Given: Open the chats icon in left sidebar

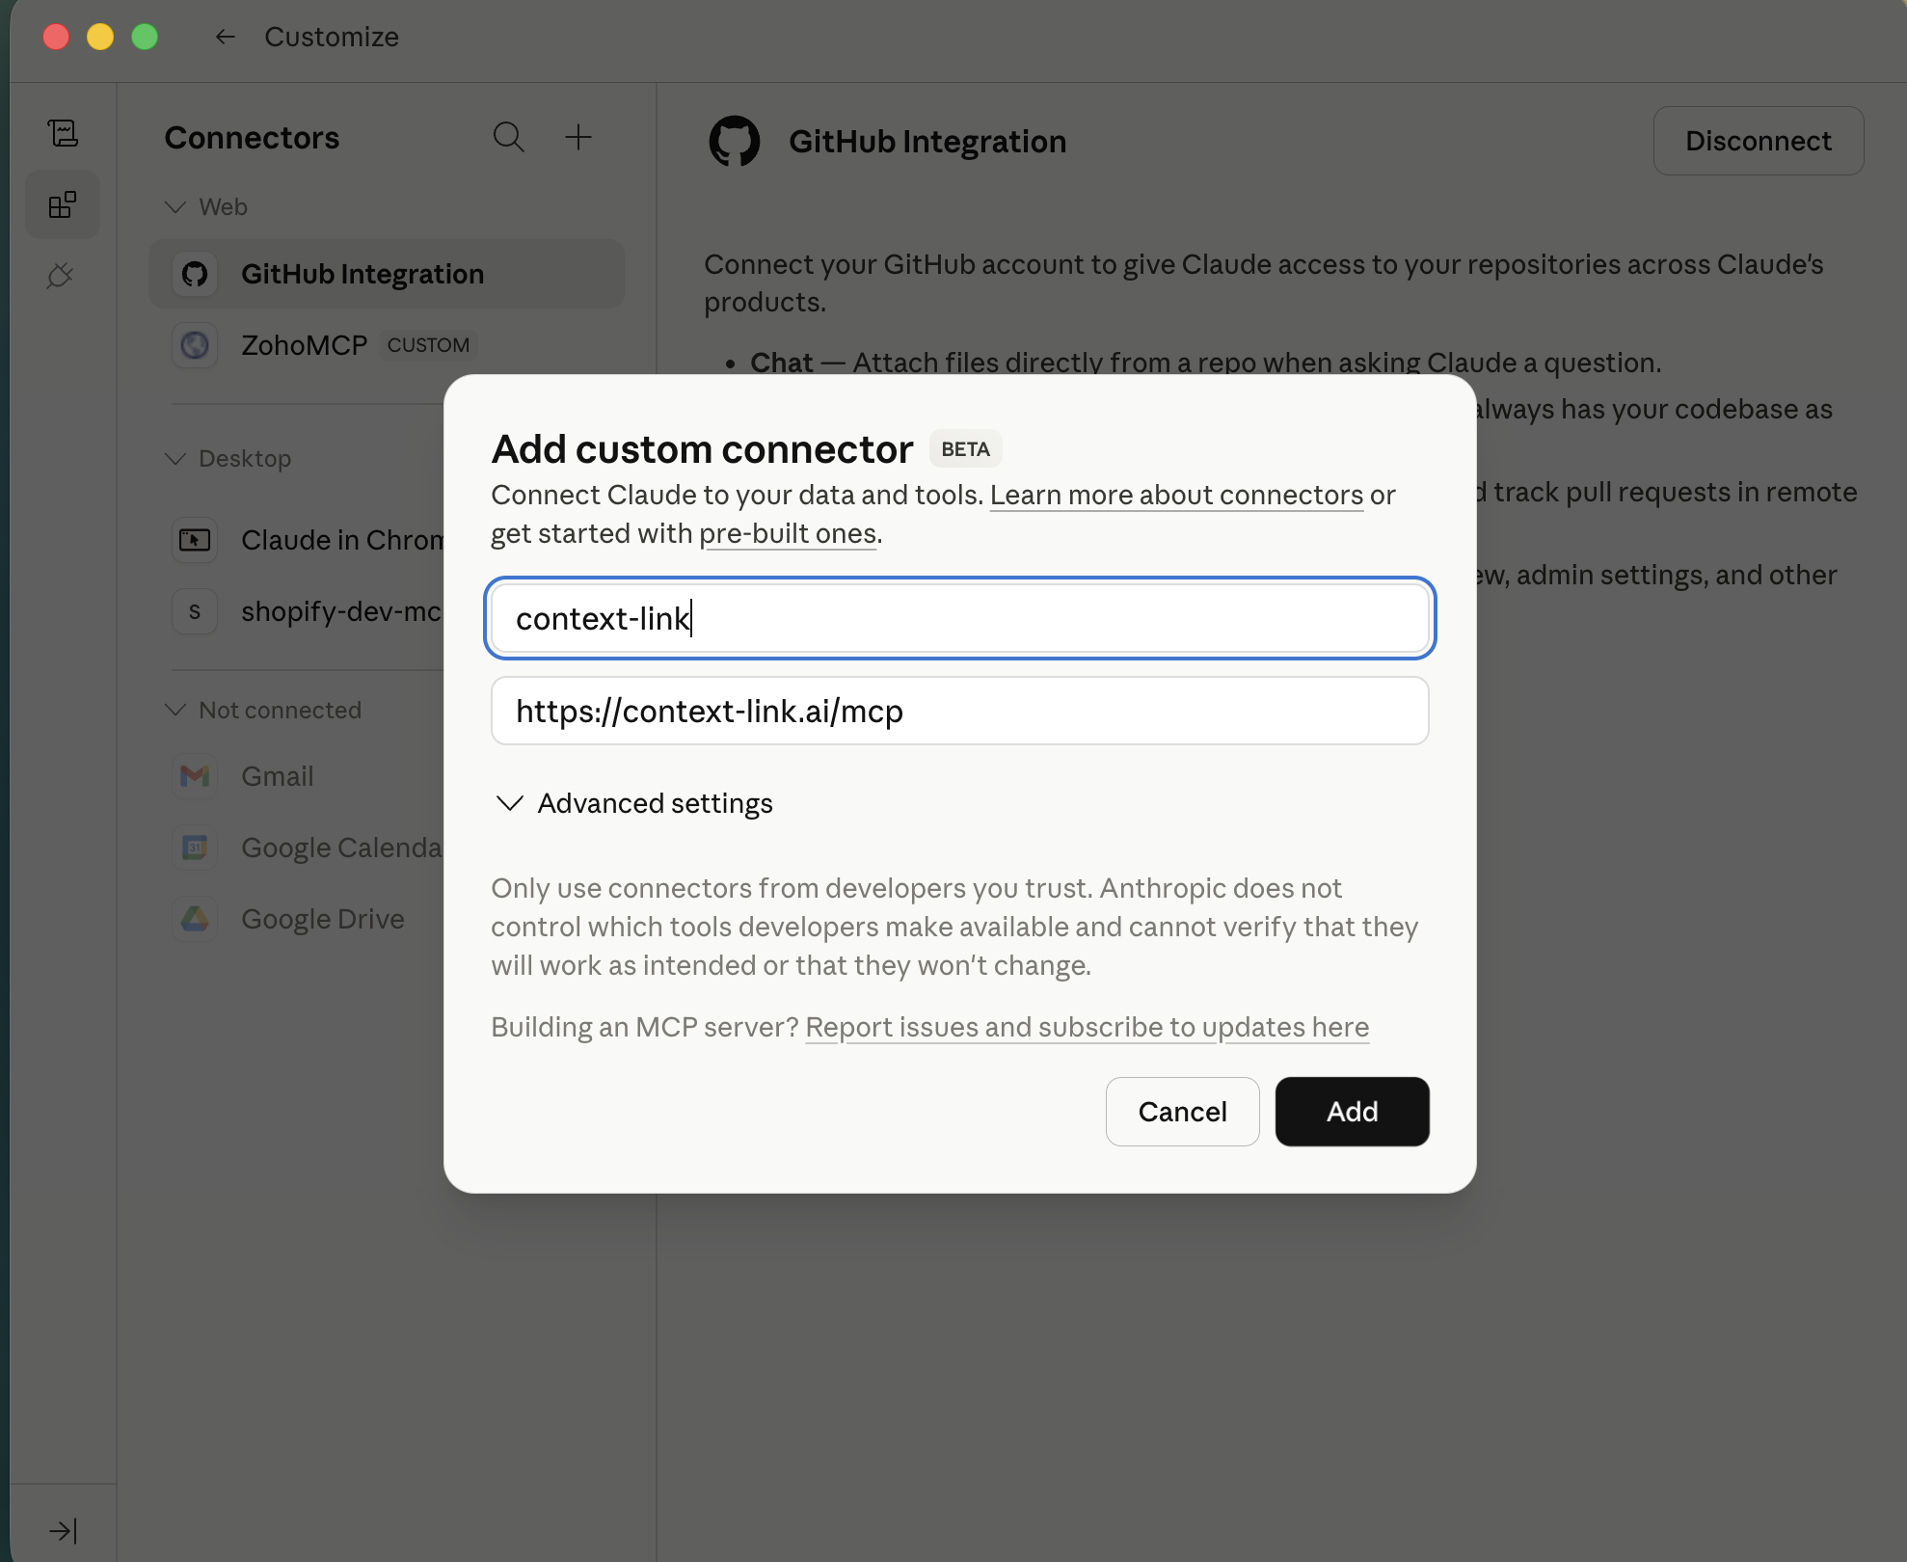Looking at the screenshot, I should [x=63, y=133].
